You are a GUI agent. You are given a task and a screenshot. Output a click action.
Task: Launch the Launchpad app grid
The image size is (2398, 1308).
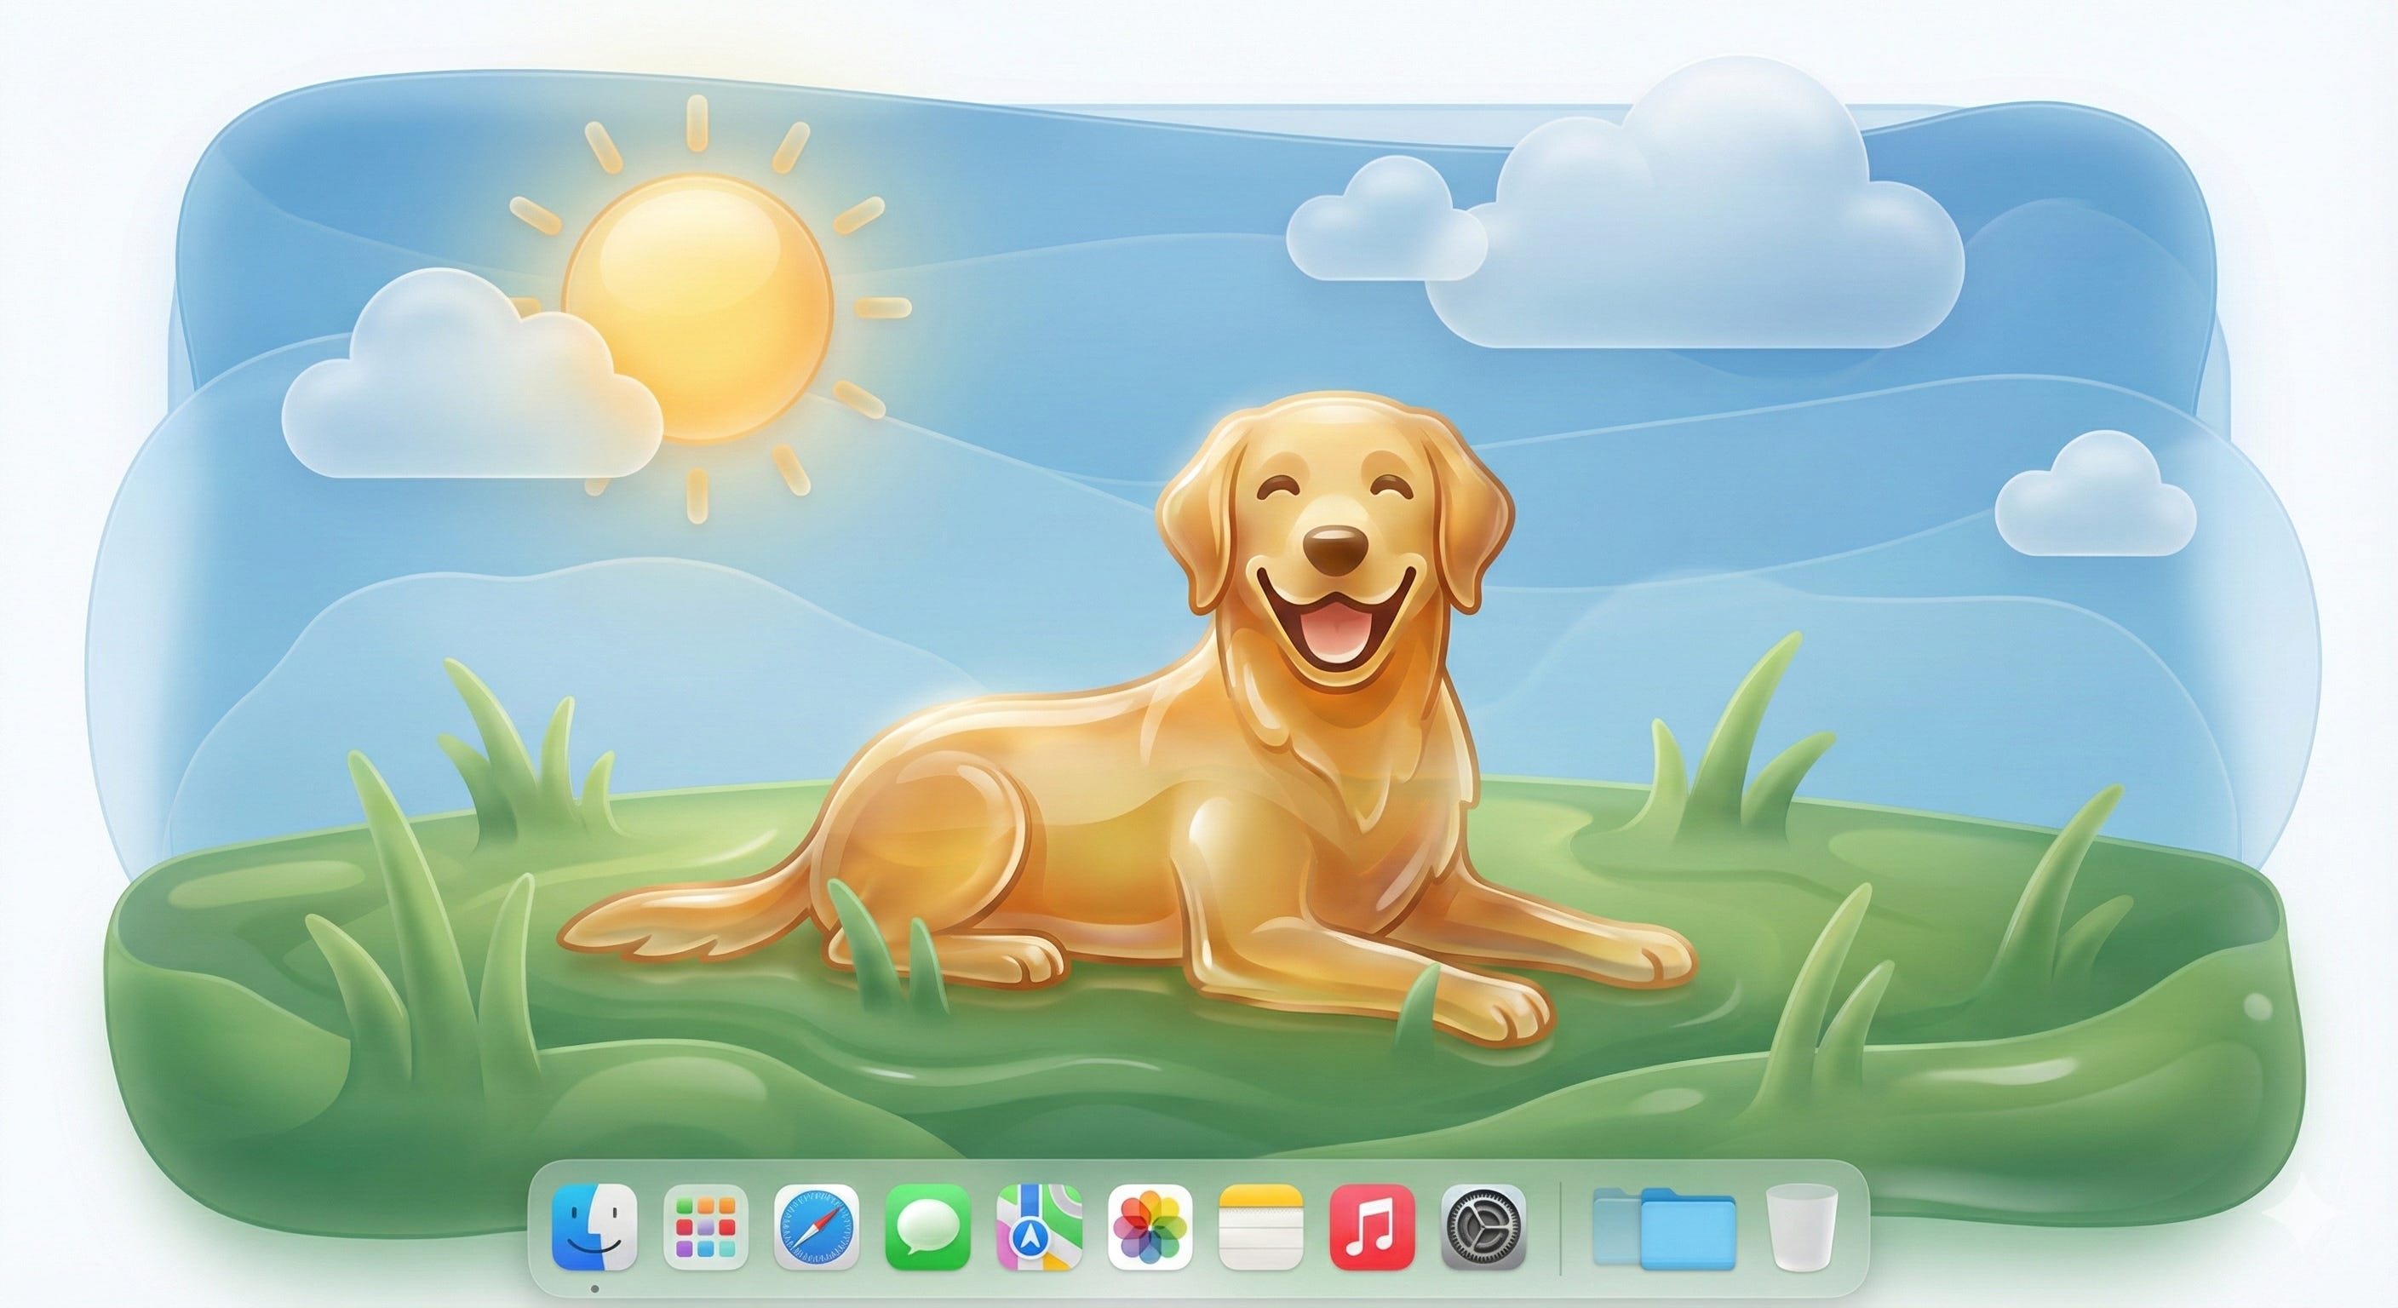click(706, 1227)
